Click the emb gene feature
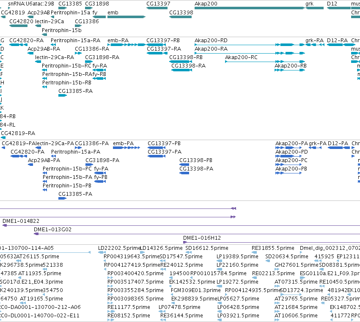 point(126,17)
